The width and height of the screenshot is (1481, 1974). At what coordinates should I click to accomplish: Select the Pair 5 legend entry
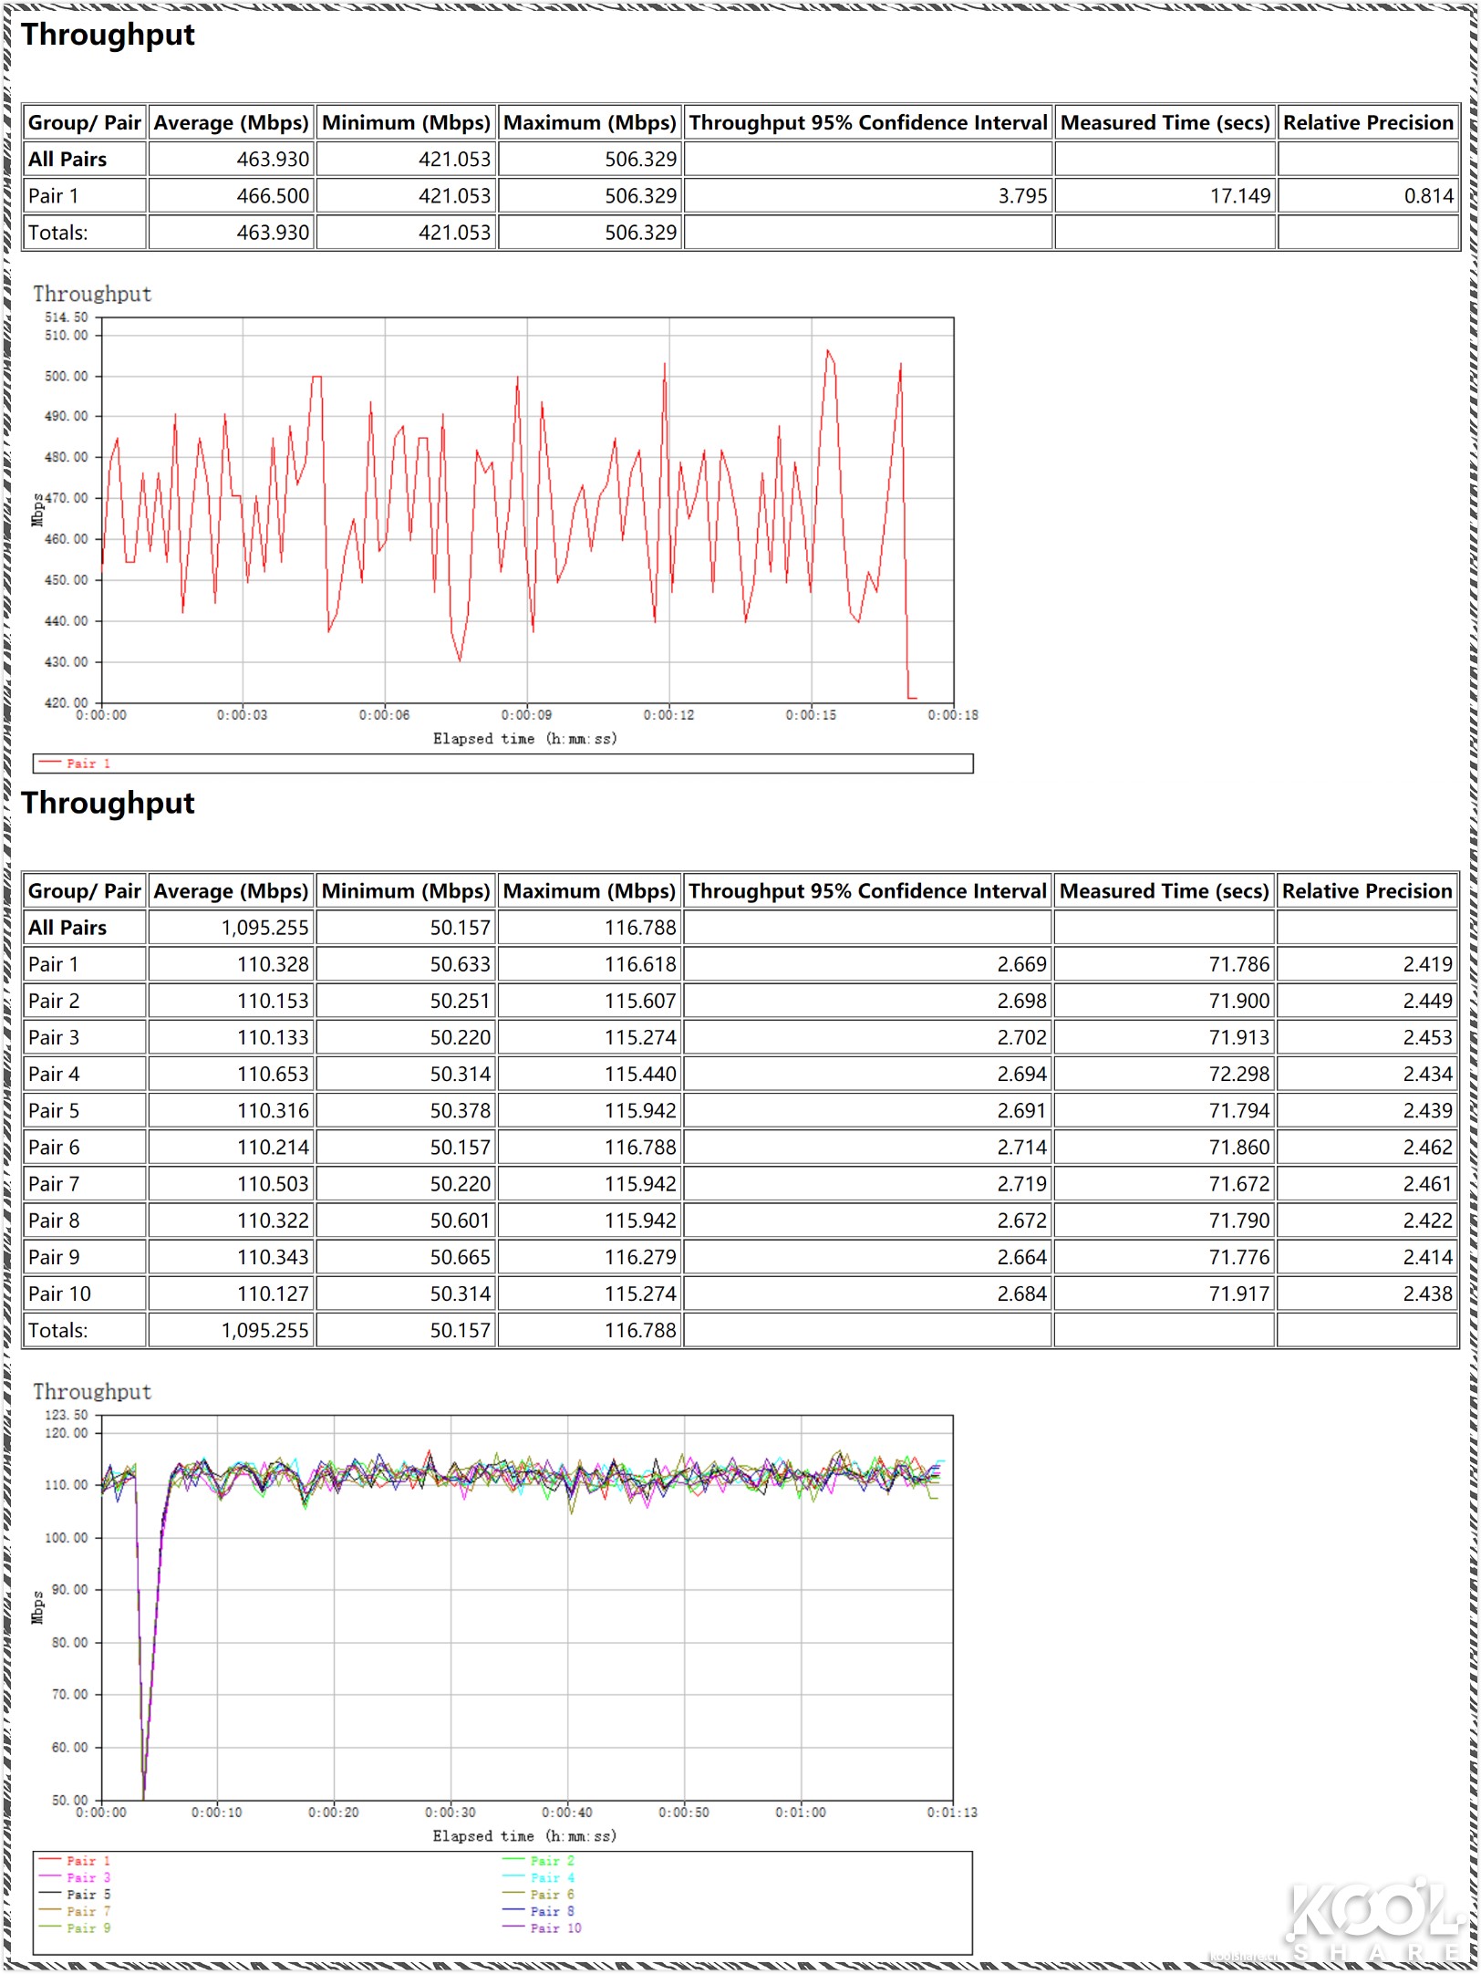coord(88,1894)
